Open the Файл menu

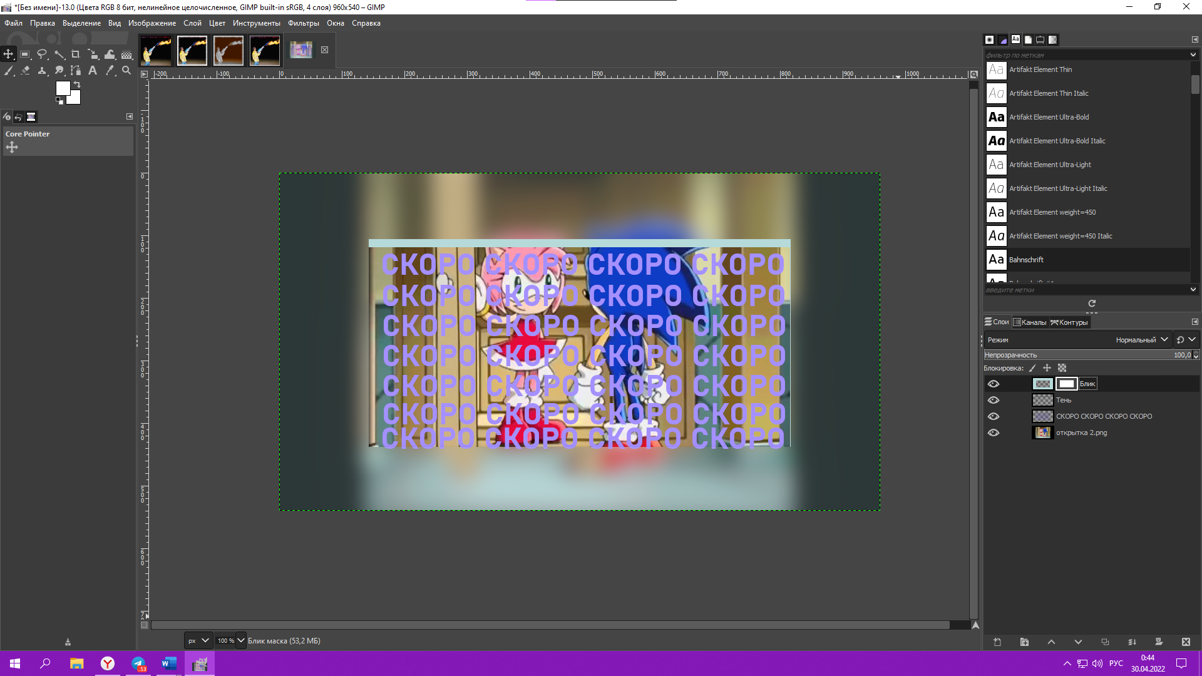pos(13,23)
